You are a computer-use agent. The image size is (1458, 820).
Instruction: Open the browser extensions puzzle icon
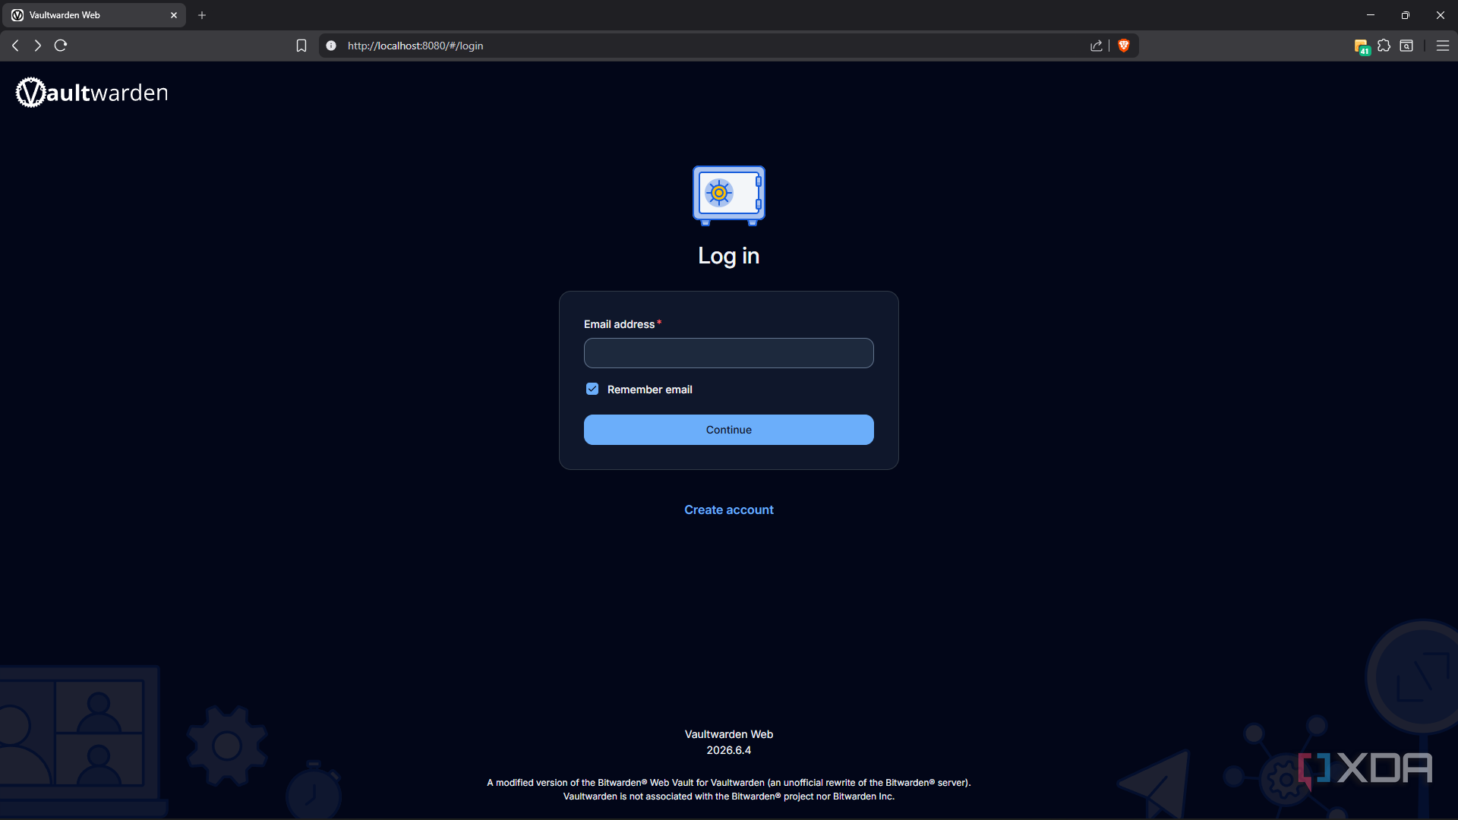(1384, 46)
